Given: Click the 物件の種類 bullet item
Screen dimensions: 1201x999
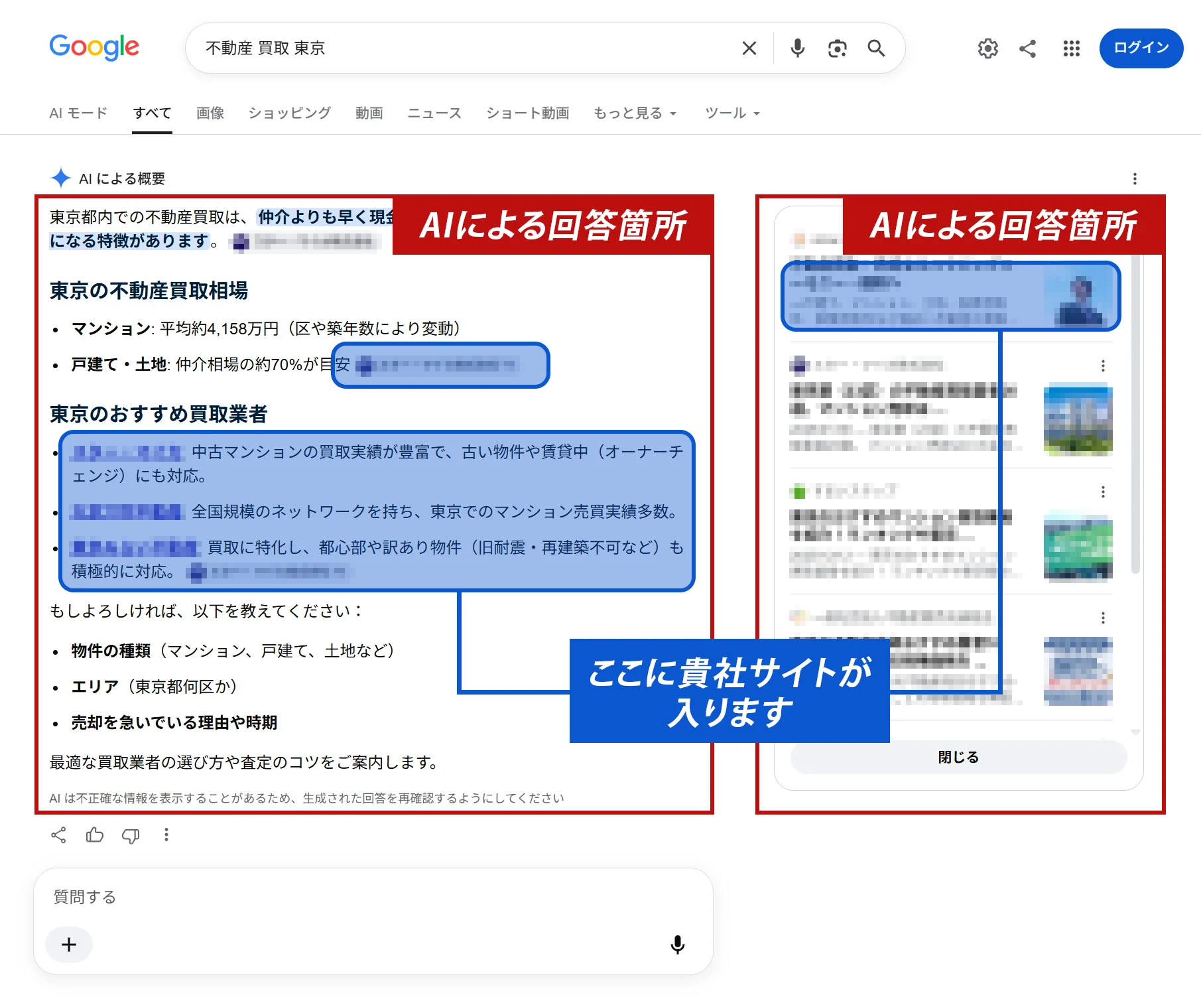Looking at the screenshot, I should pos(233,651).
